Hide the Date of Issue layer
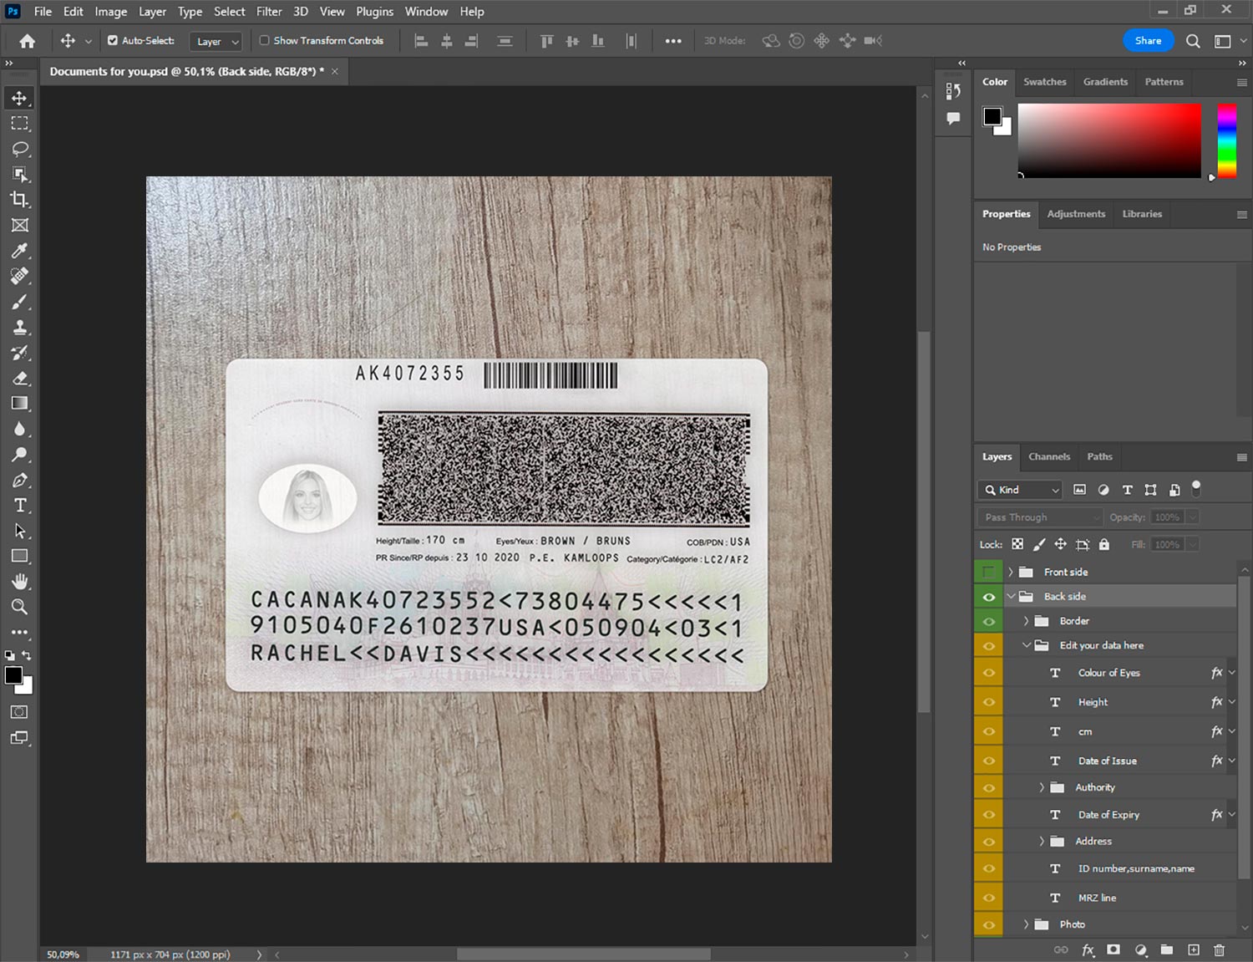The height and width of the screenshot is (962, 1253). (988, 761)
